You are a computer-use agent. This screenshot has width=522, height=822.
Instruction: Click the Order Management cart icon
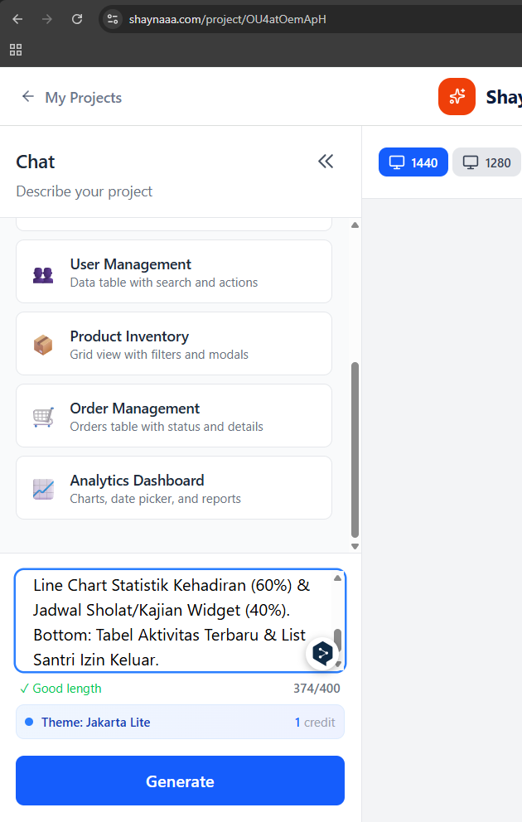click(x=43, y=417)
